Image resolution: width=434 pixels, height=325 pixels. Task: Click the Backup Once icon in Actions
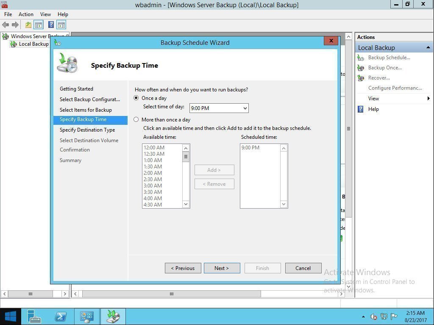pos(361,68)
